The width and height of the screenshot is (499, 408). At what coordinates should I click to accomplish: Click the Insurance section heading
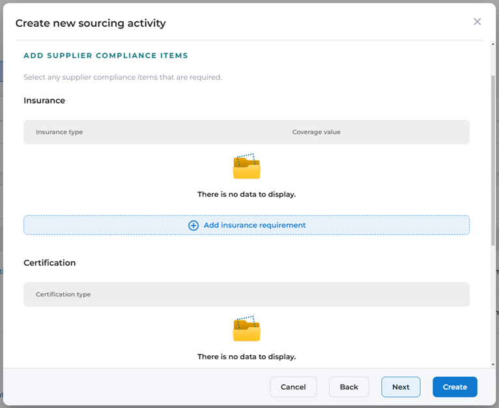(44, 101)
